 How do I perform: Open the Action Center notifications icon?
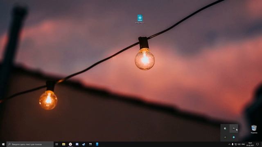point(257,144)
